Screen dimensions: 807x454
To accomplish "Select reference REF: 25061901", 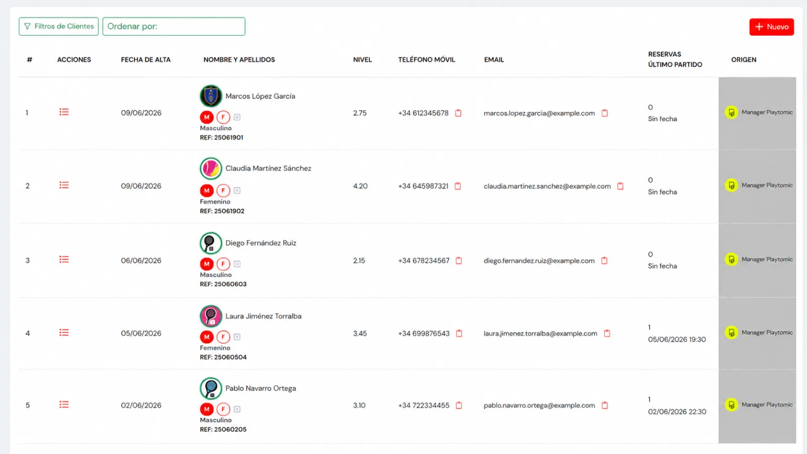I will pos(221,137).
